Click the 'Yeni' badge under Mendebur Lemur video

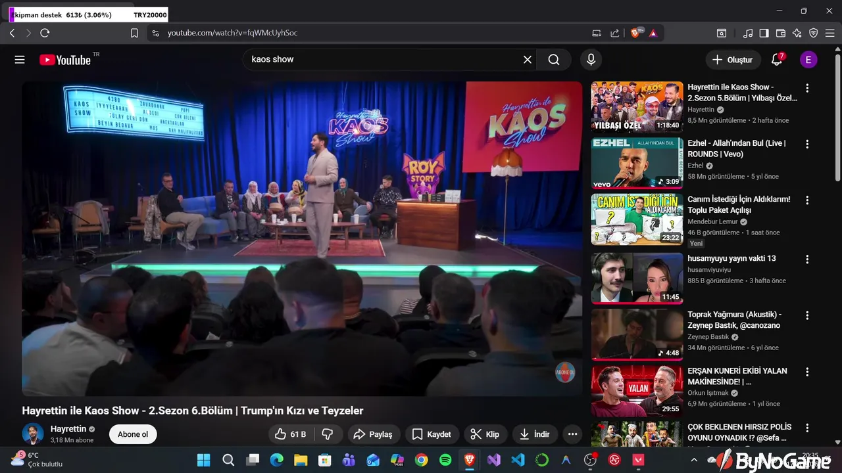(x=696, y=243)
